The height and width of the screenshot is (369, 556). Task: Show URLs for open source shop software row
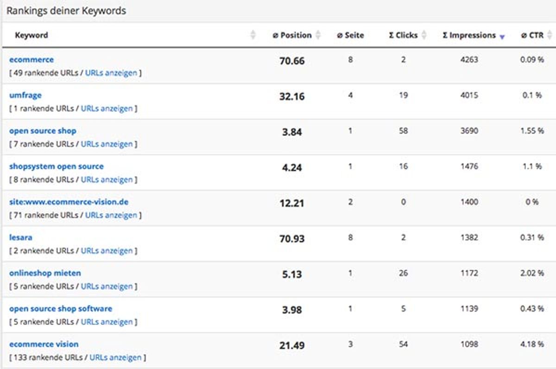(107, 322)
